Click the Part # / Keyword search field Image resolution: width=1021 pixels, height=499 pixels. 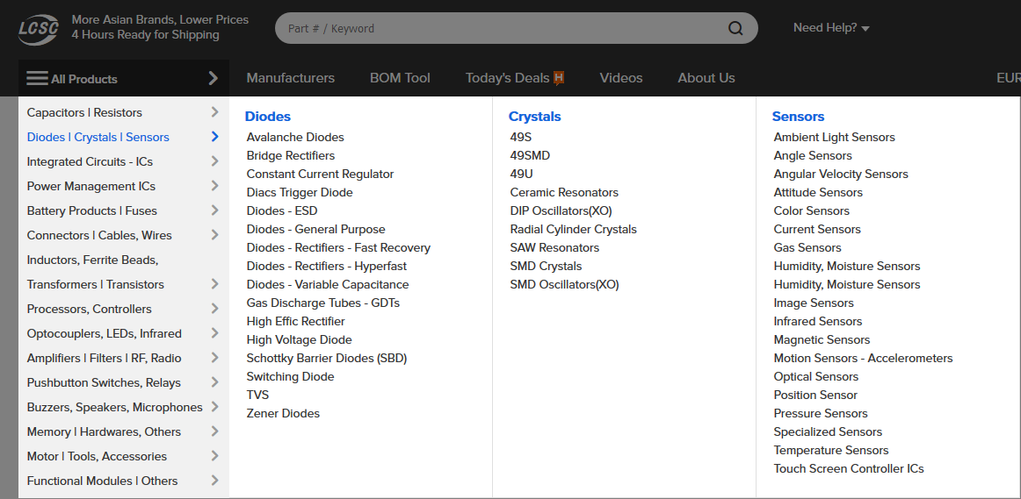tap(502, 29)
